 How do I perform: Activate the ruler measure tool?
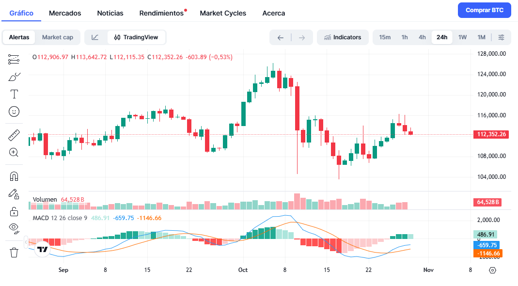tap(14, 135)
